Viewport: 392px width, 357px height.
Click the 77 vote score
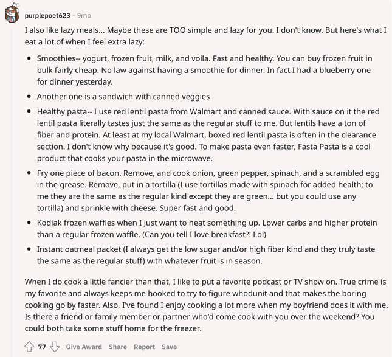click(x=42, y=347)
